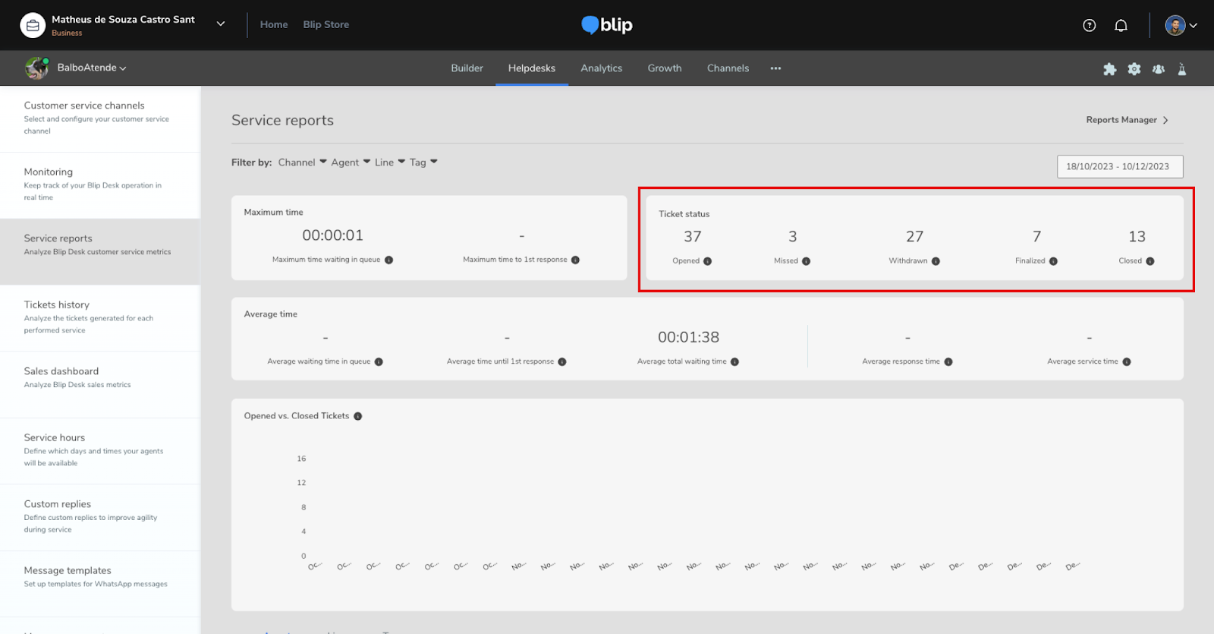
Task: Switch to the Analytics tab
Action: pos(601,68)
